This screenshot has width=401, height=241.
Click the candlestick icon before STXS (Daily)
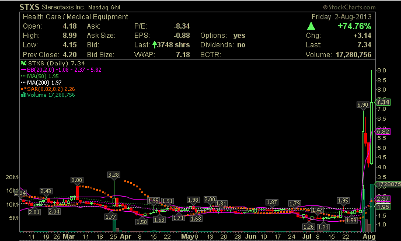point(23,63)
